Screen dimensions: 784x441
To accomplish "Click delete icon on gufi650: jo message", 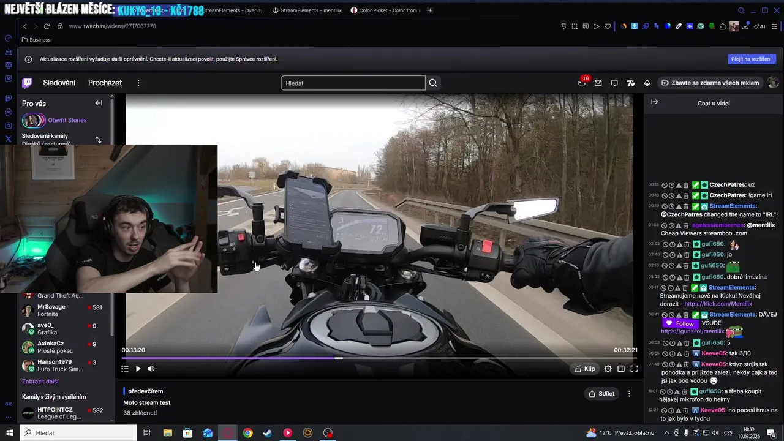I will point(686,254).
